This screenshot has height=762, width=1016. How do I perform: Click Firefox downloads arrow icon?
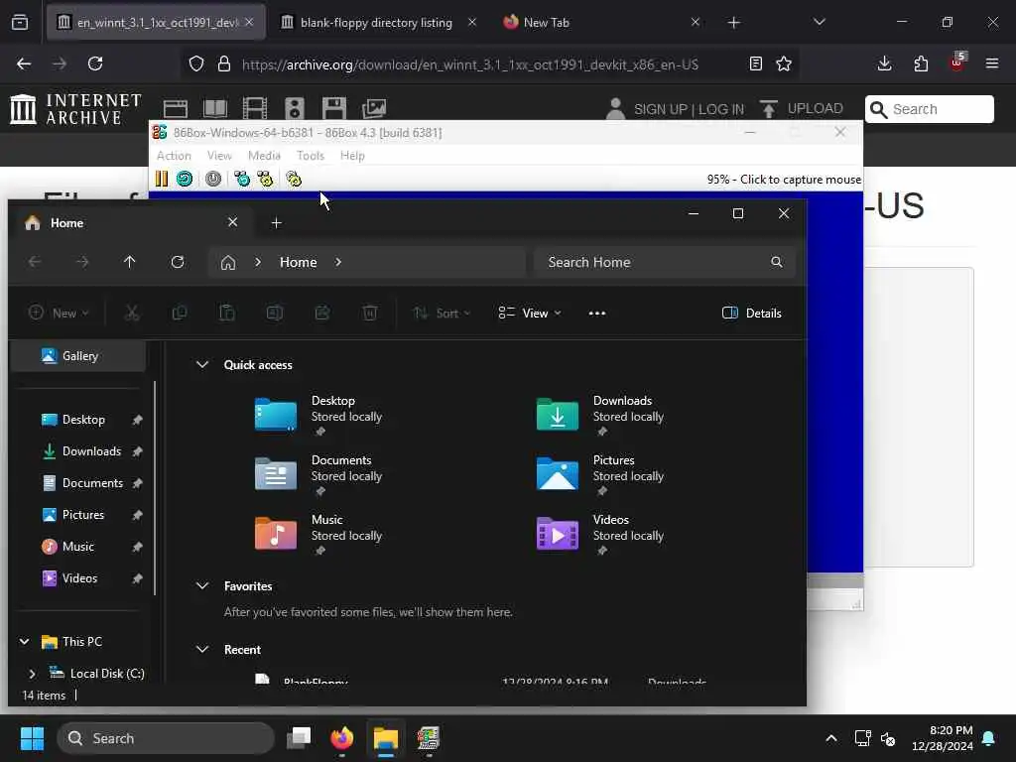tap(884, 63)
